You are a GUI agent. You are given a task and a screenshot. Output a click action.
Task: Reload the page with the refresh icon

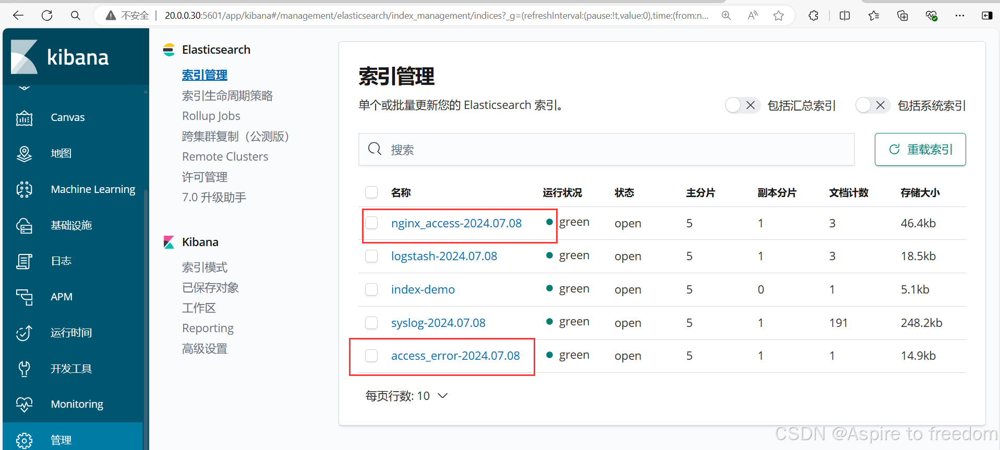click(x=47, y=16)
